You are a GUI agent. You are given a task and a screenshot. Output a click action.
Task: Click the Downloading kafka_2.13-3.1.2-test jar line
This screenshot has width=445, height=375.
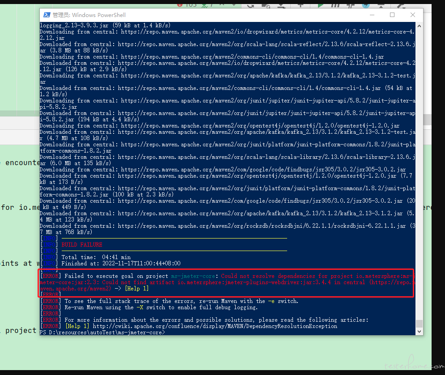point(227,79)
